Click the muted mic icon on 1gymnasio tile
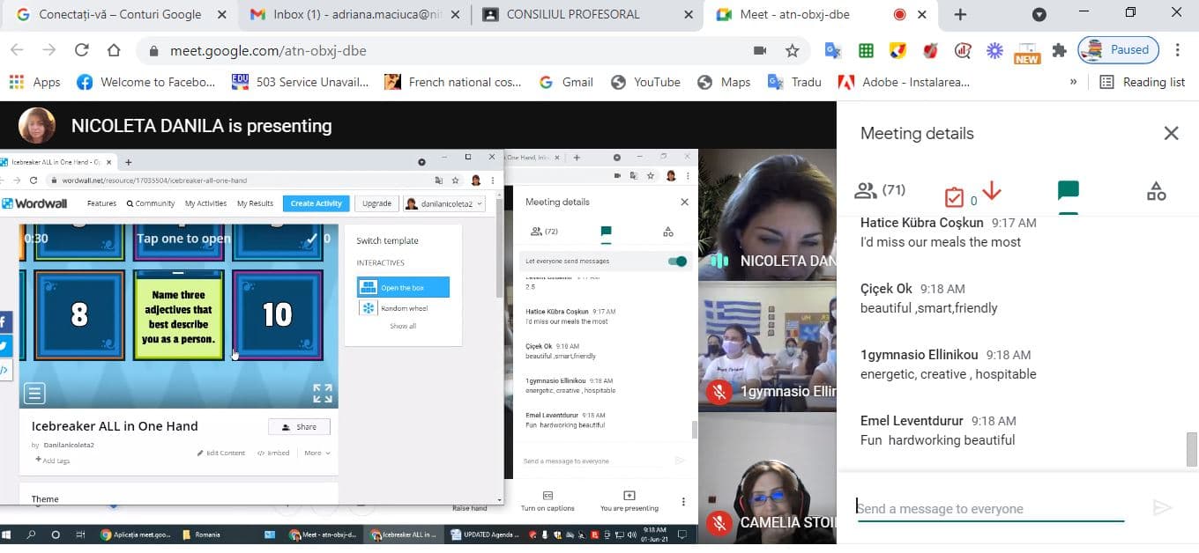Screen dimensions: 1199x553 coord(719,392)
